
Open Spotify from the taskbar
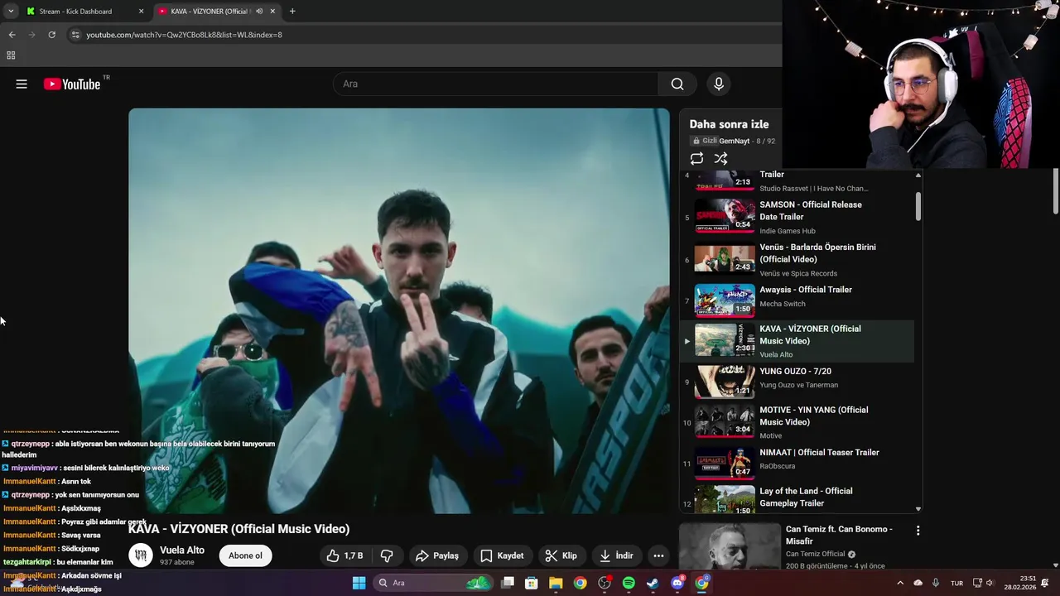coord(629,583)
